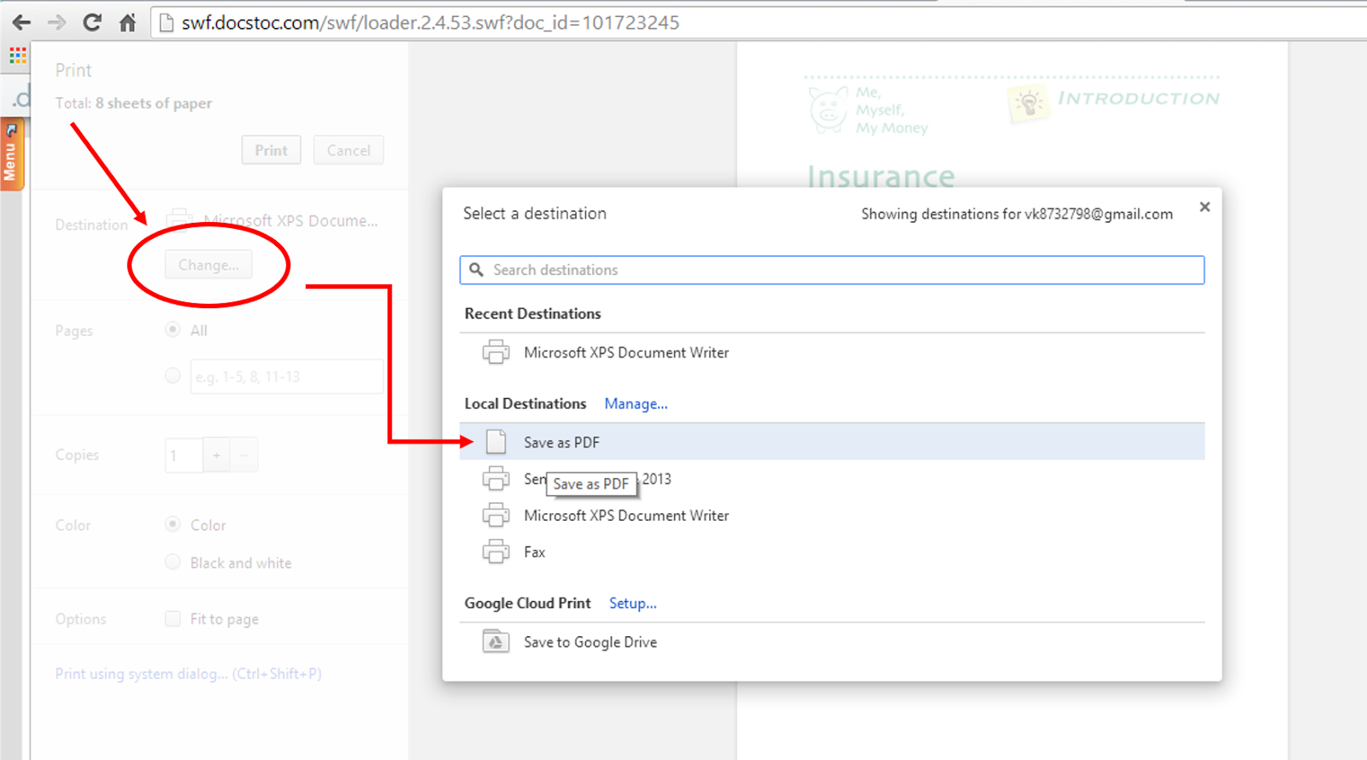Close the Select a destination dialog
The width and height of the screenshot is (1367, 760).
click(x=1205, y=207)
